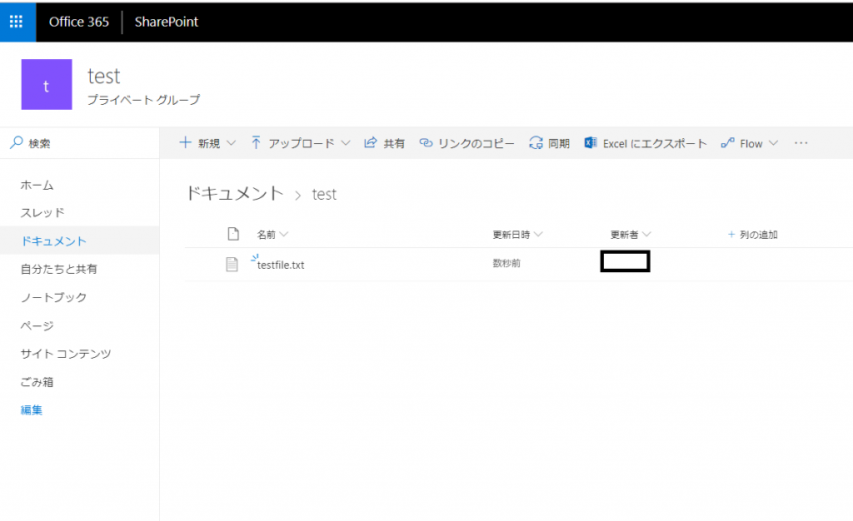Expand the 新規 dropdown chevron
853x521 pixels.
pos(232,143)
